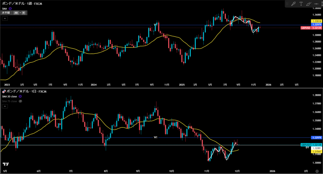This screenshot has height=174, width=323.
Task: Click the GBP/USD flag icon on daily chart
Action: pyautogui.click(x=4, y=91)
